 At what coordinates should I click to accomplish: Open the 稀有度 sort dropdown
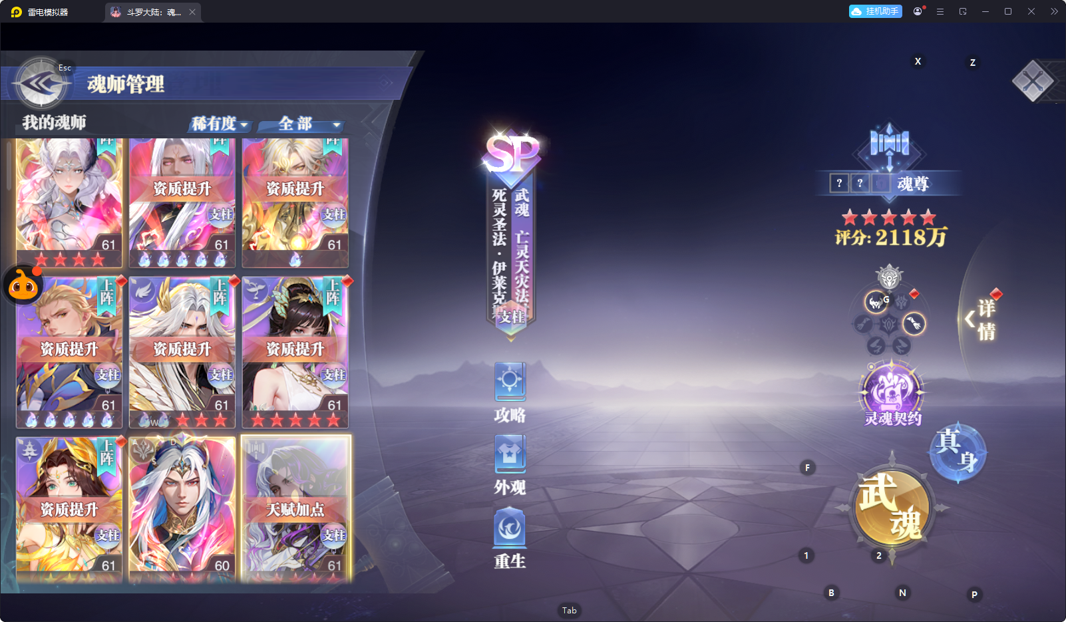point(220,124)
